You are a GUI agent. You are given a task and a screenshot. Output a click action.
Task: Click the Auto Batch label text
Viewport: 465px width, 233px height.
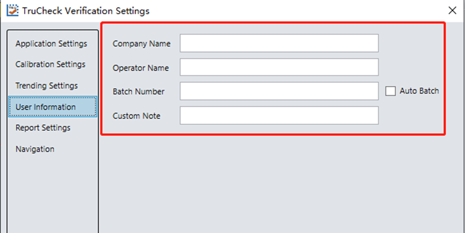click(419, 91)
